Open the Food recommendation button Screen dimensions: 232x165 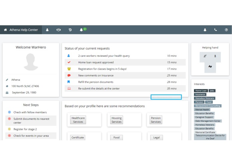117,138
